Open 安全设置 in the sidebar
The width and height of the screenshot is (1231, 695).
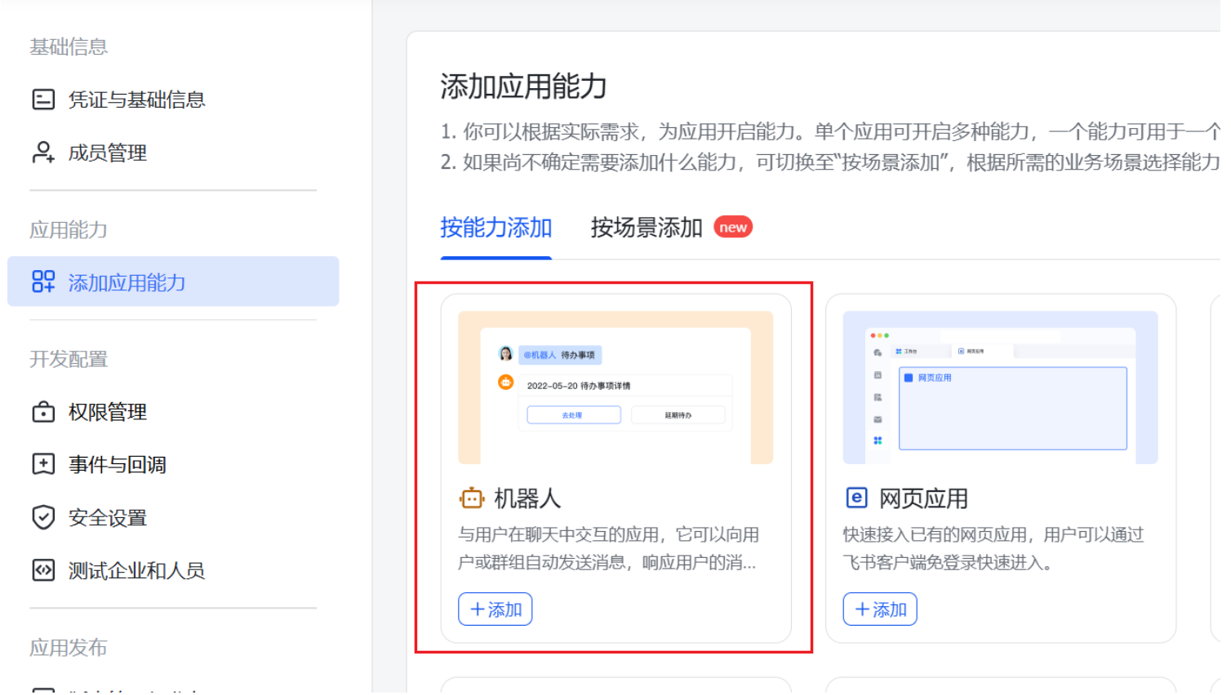coord(108,517)
